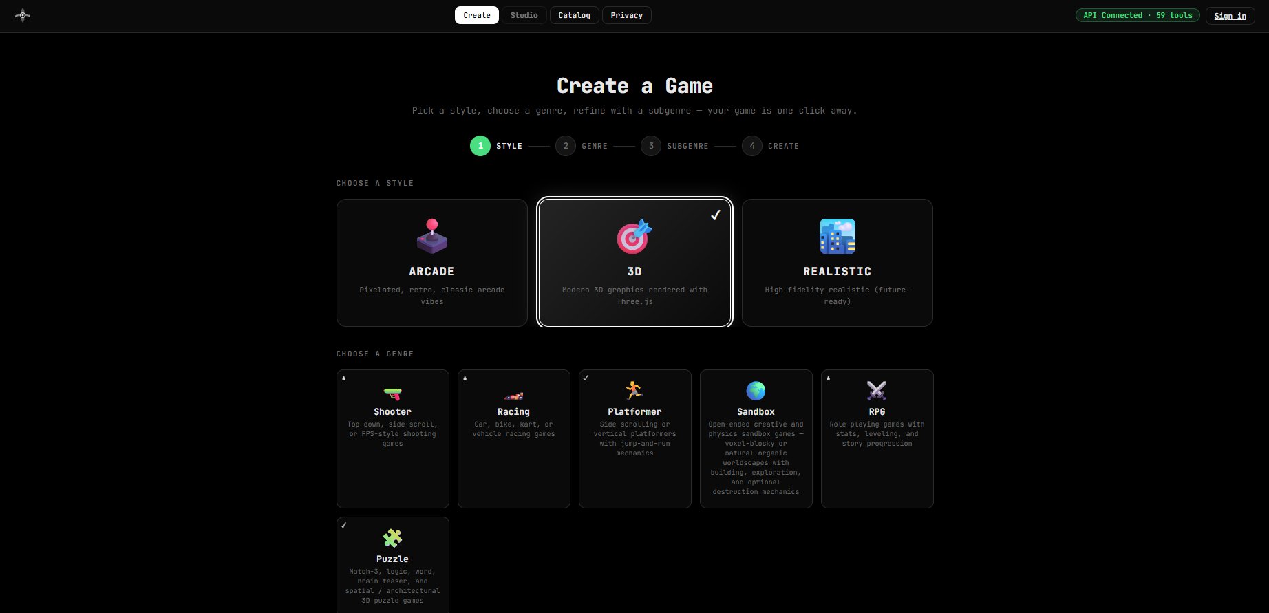The height and width of the screenshot is (613, 1269).
Task: Switch to the Studio tab
Action: [x=524, y=15]
